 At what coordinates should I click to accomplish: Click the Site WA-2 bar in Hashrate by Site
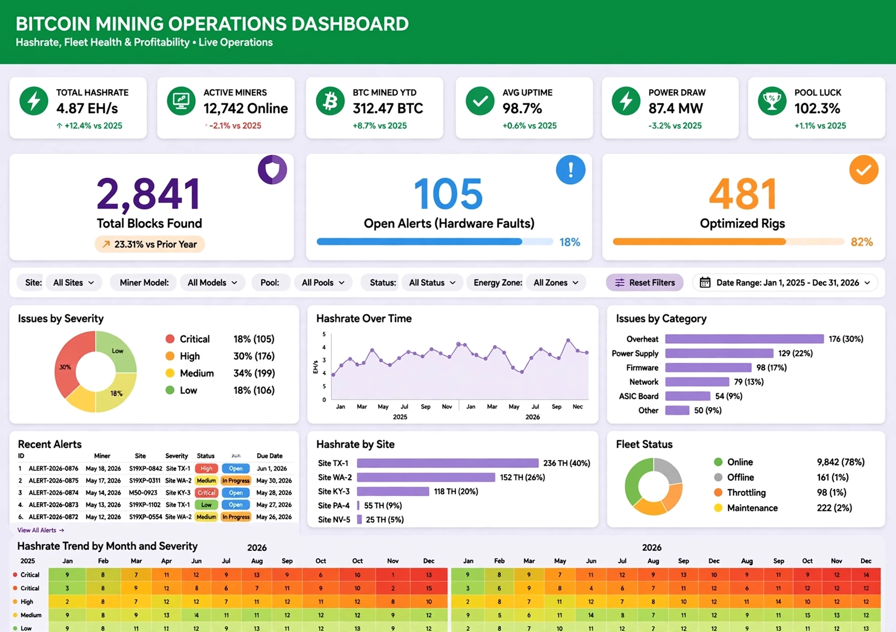426,477
